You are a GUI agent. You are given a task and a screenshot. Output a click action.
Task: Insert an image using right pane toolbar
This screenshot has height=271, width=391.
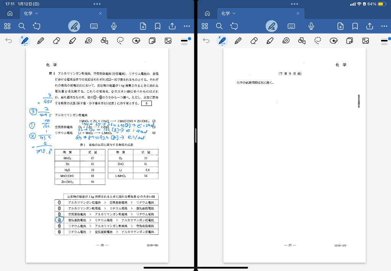tap(365, 40)
